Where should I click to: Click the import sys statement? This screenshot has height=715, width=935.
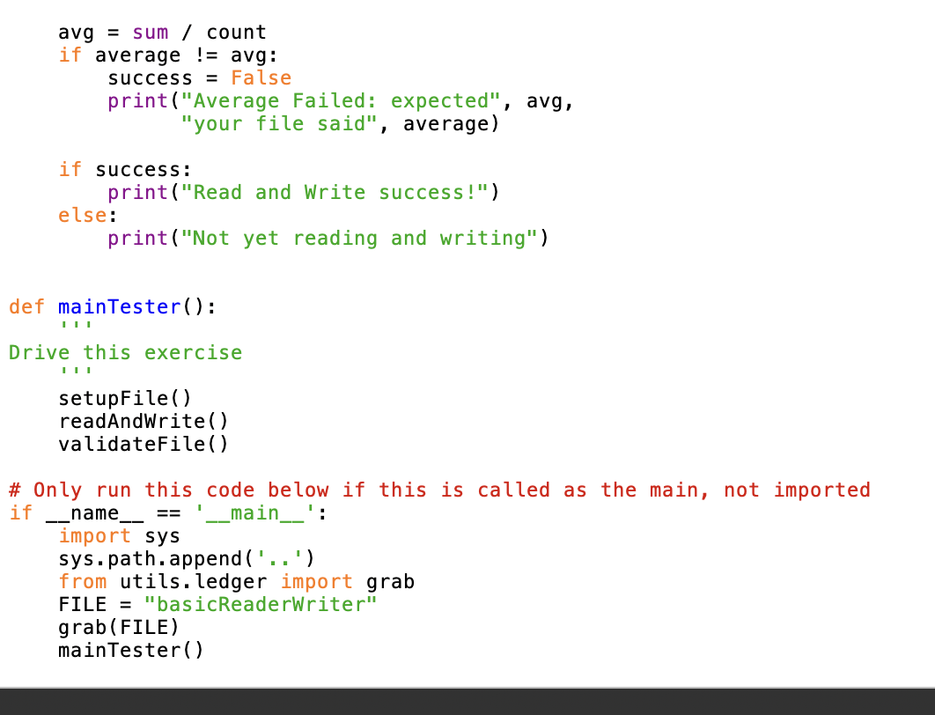118,535
